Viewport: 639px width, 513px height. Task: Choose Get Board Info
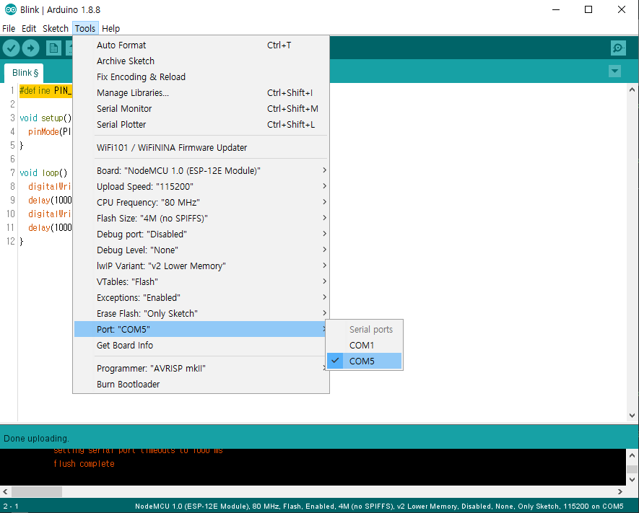point(201,346)
